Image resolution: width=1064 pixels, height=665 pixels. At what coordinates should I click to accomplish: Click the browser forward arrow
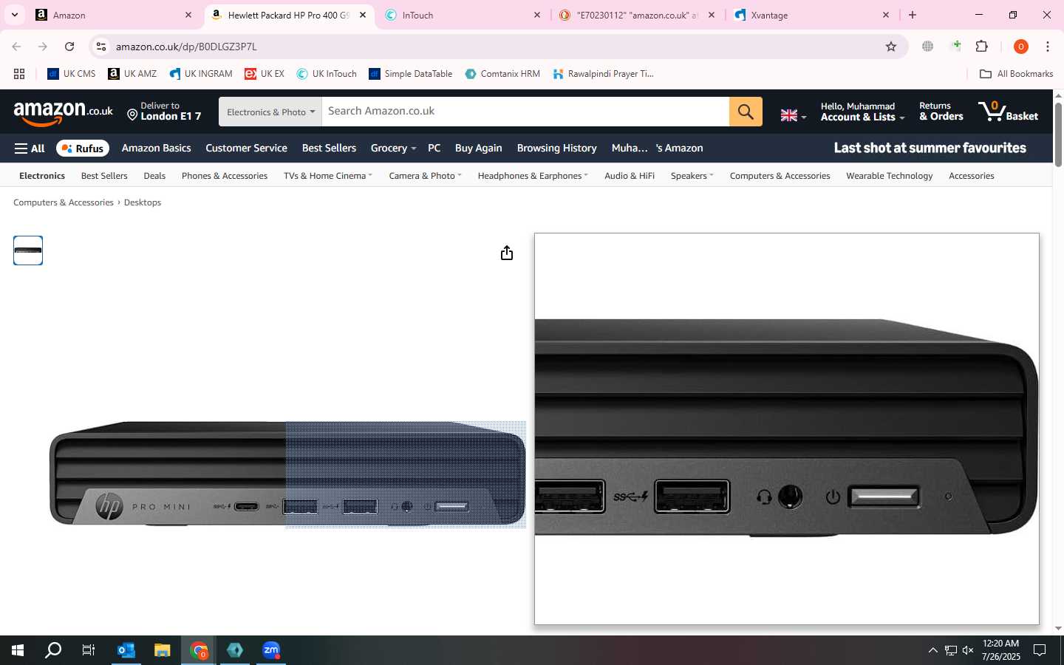(x=43, y=47)
